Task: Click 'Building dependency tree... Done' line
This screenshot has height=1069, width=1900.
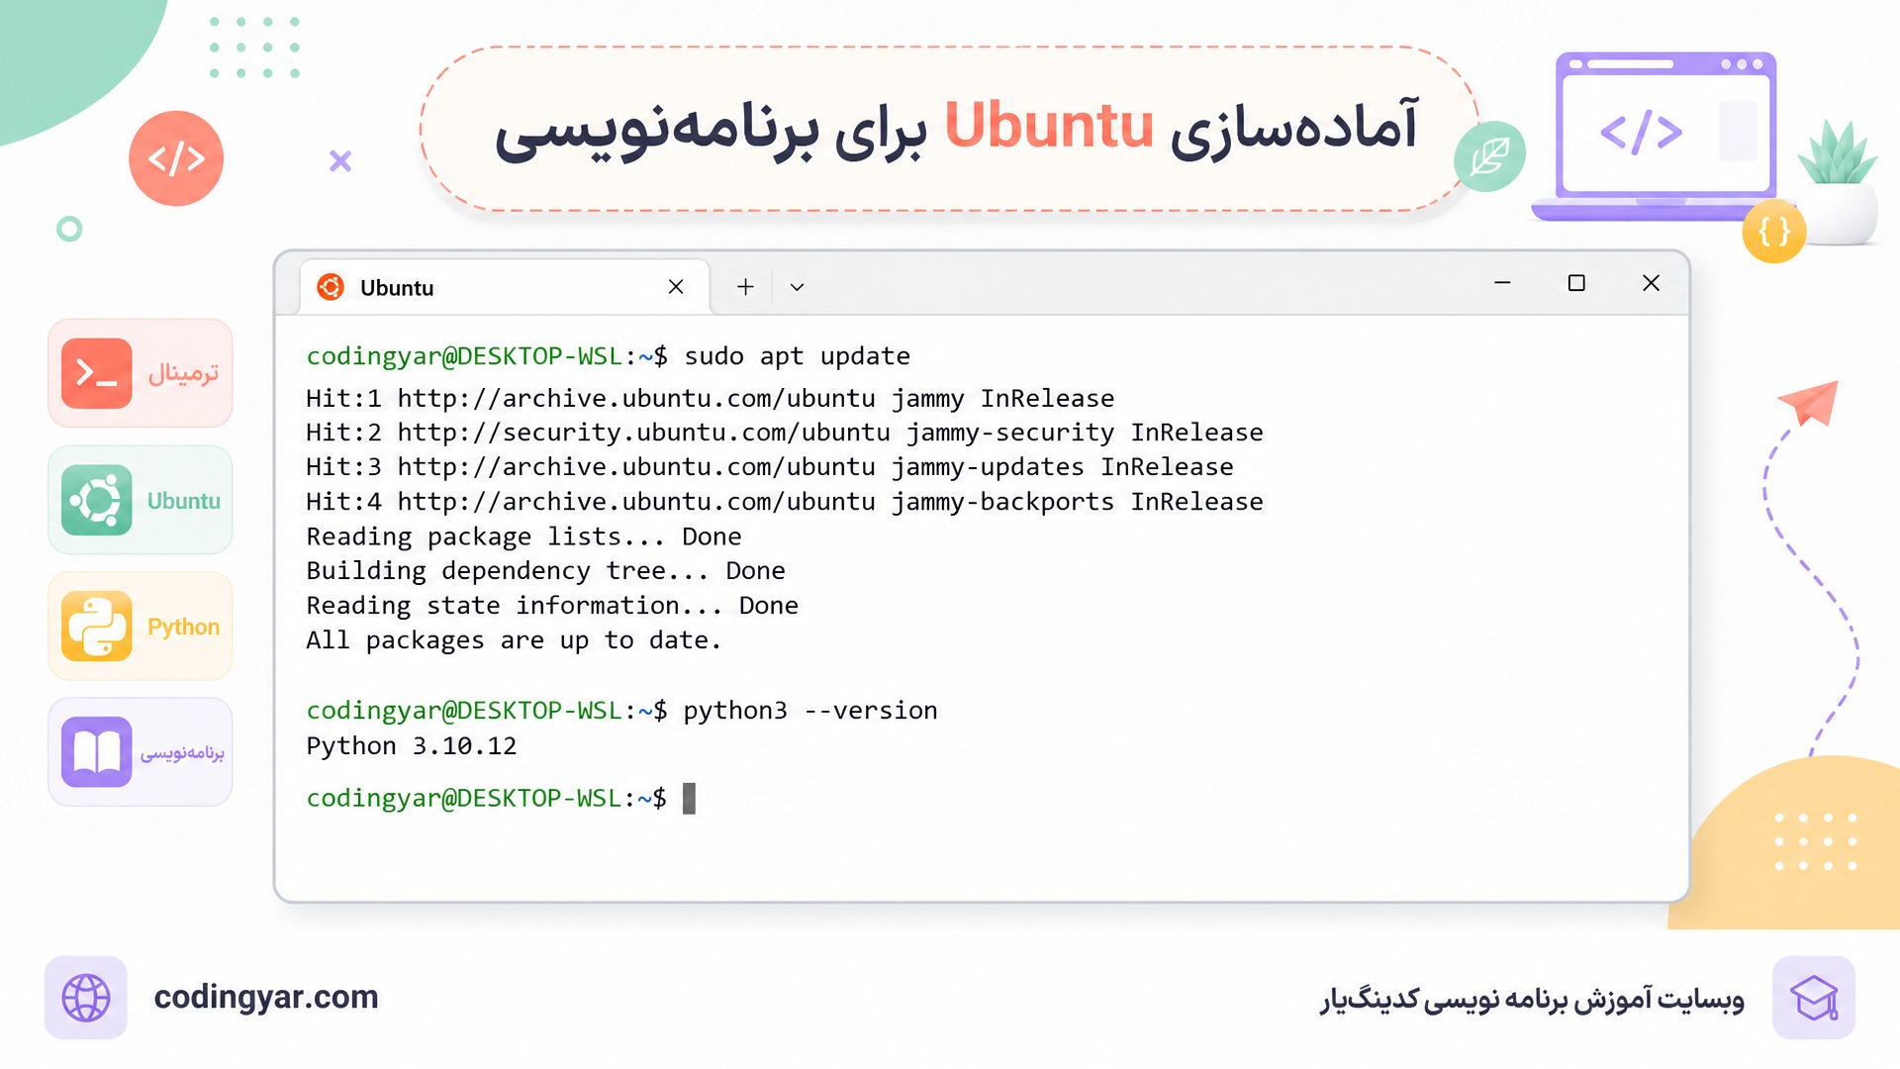Action: coord(545,571)
